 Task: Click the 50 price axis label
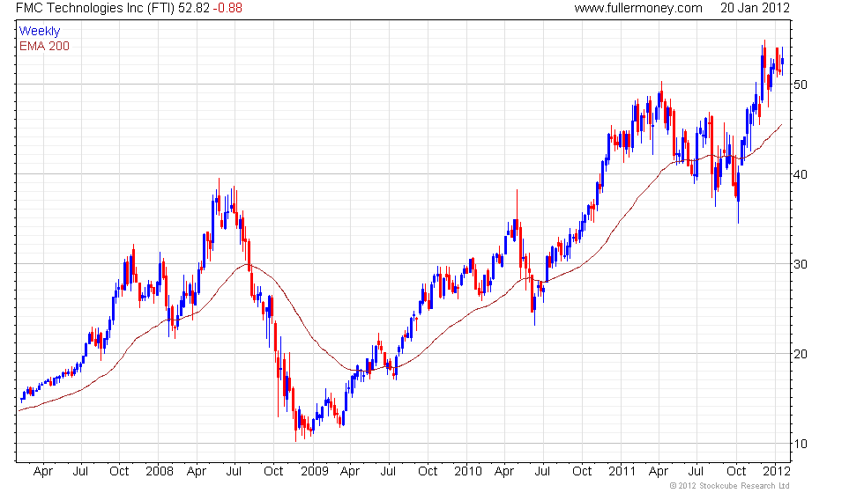coord(801,85)
